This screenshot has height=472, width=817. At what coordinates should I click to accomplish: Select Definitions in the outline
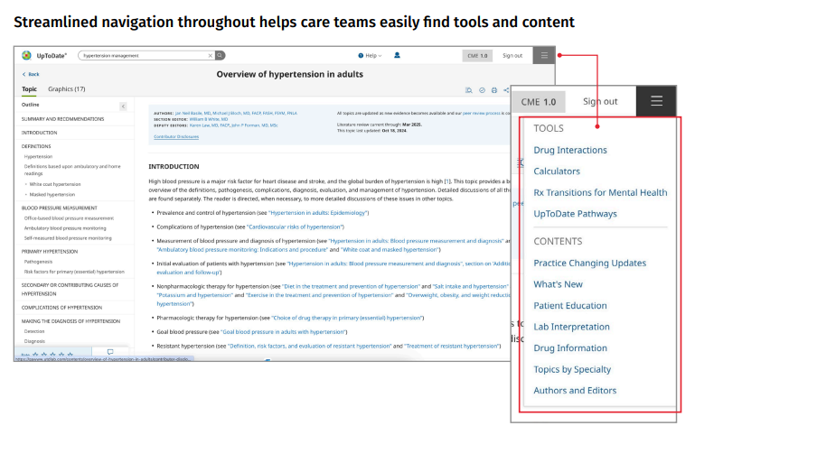click(36, 147)
